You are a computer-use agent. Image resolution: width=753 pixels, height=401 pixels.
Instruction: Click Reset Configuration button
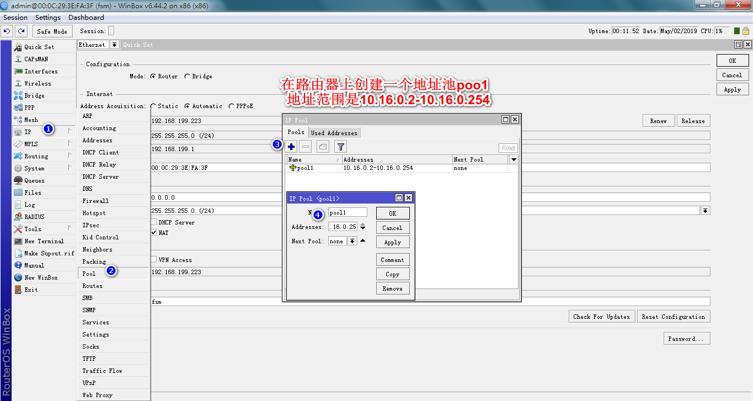click(x=673, y=317)
